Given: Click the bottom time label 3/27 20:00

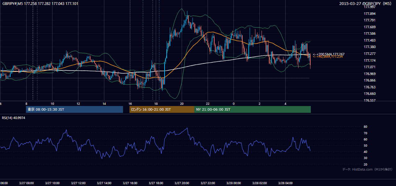Looking at the screenshot, I should (x=182, y=183).
